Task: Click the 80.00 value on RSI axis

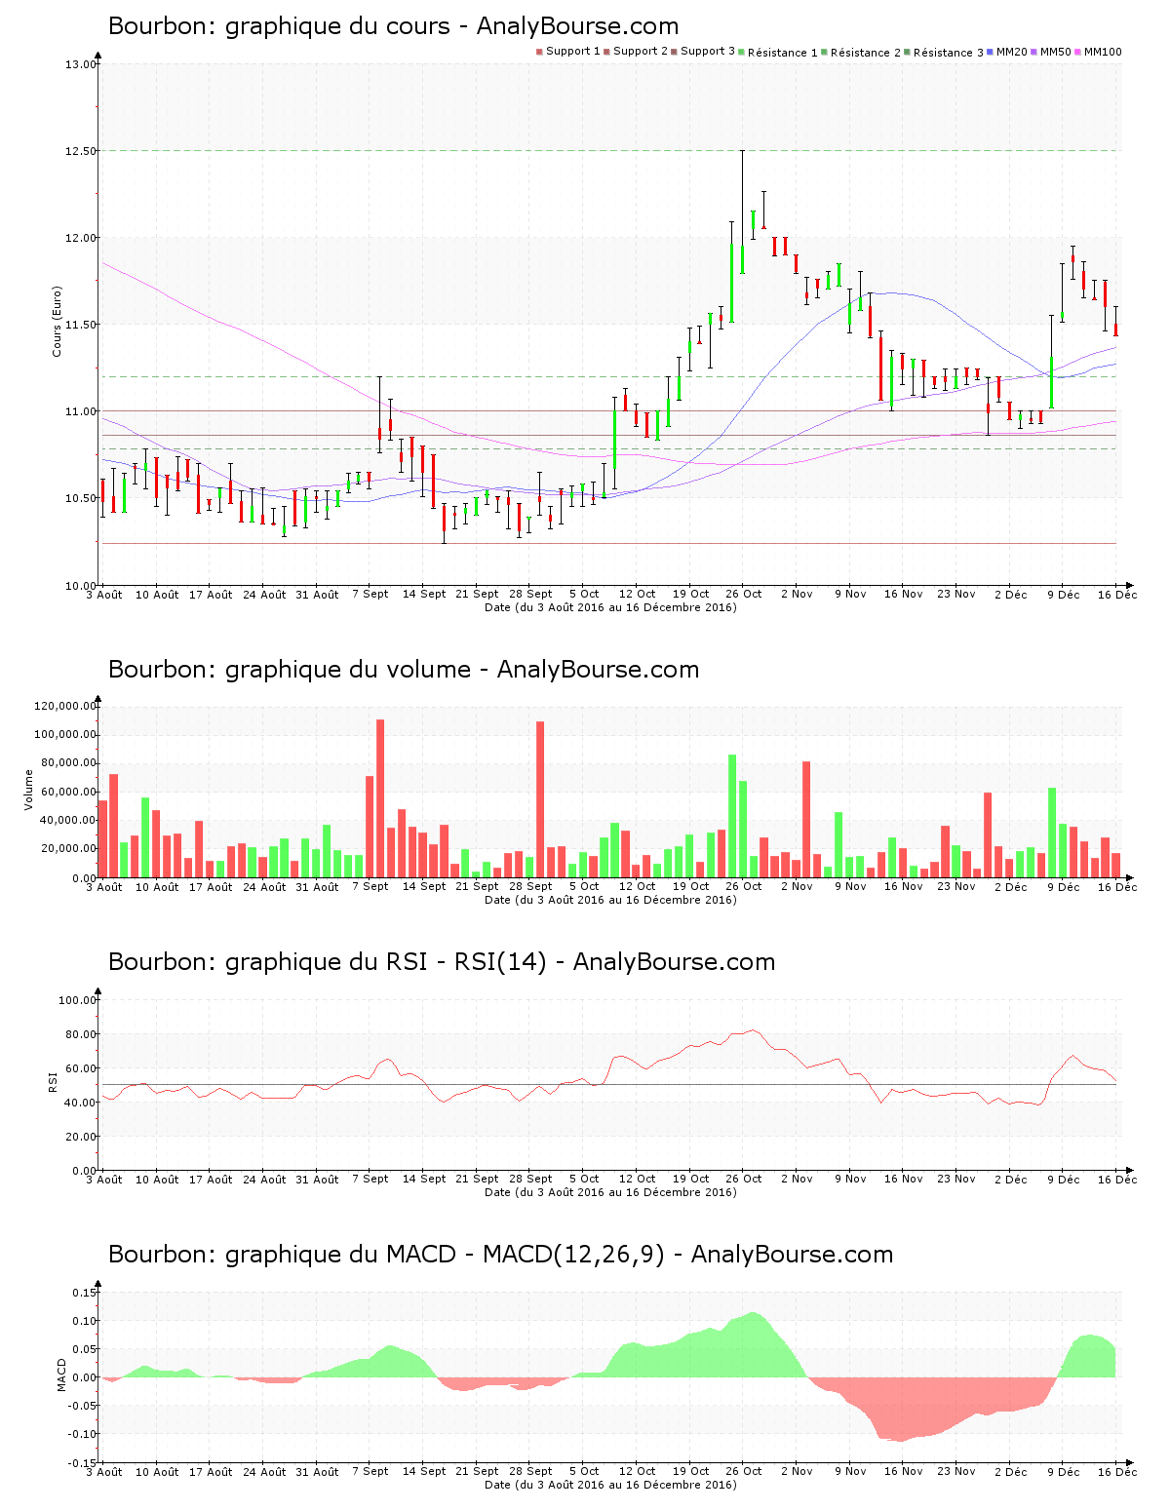Action: 81,1034
